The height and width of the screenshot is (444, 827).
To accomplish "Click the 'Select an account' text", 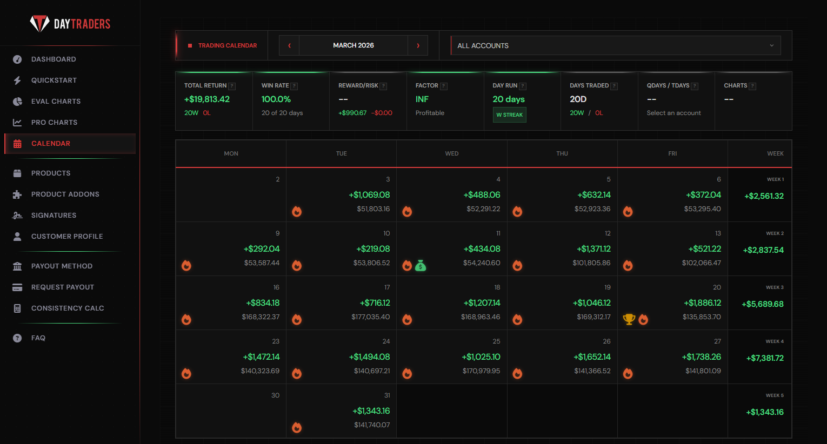I will click(674, 113).
